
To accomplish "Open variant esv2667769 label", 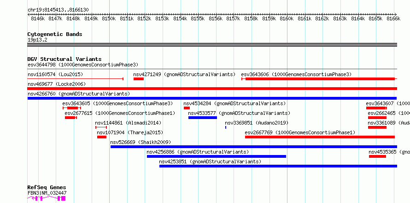I will click(x=300, y=132).
